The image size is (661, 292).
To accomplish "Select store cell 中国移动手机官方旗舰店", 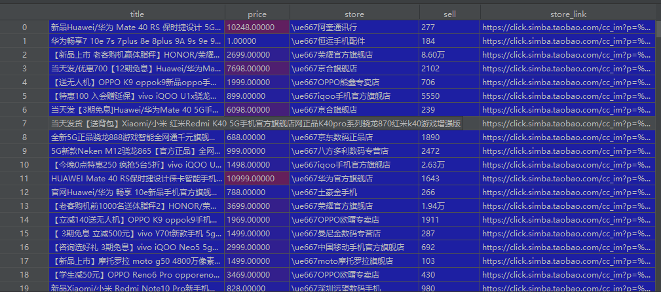I will [354, 247].
